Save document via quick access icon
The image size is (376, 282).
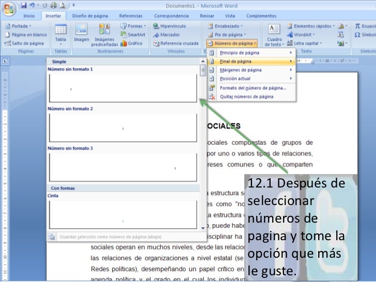click(24, 5)
